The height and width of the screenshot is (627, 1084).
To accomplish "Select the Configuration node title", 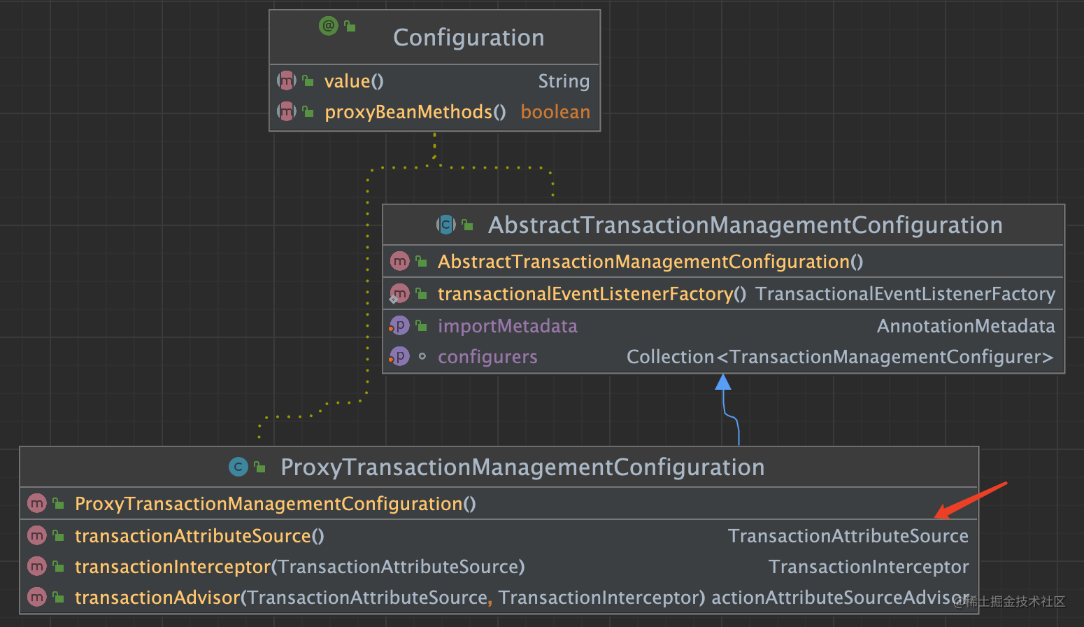I will click(x=469, y=38).
